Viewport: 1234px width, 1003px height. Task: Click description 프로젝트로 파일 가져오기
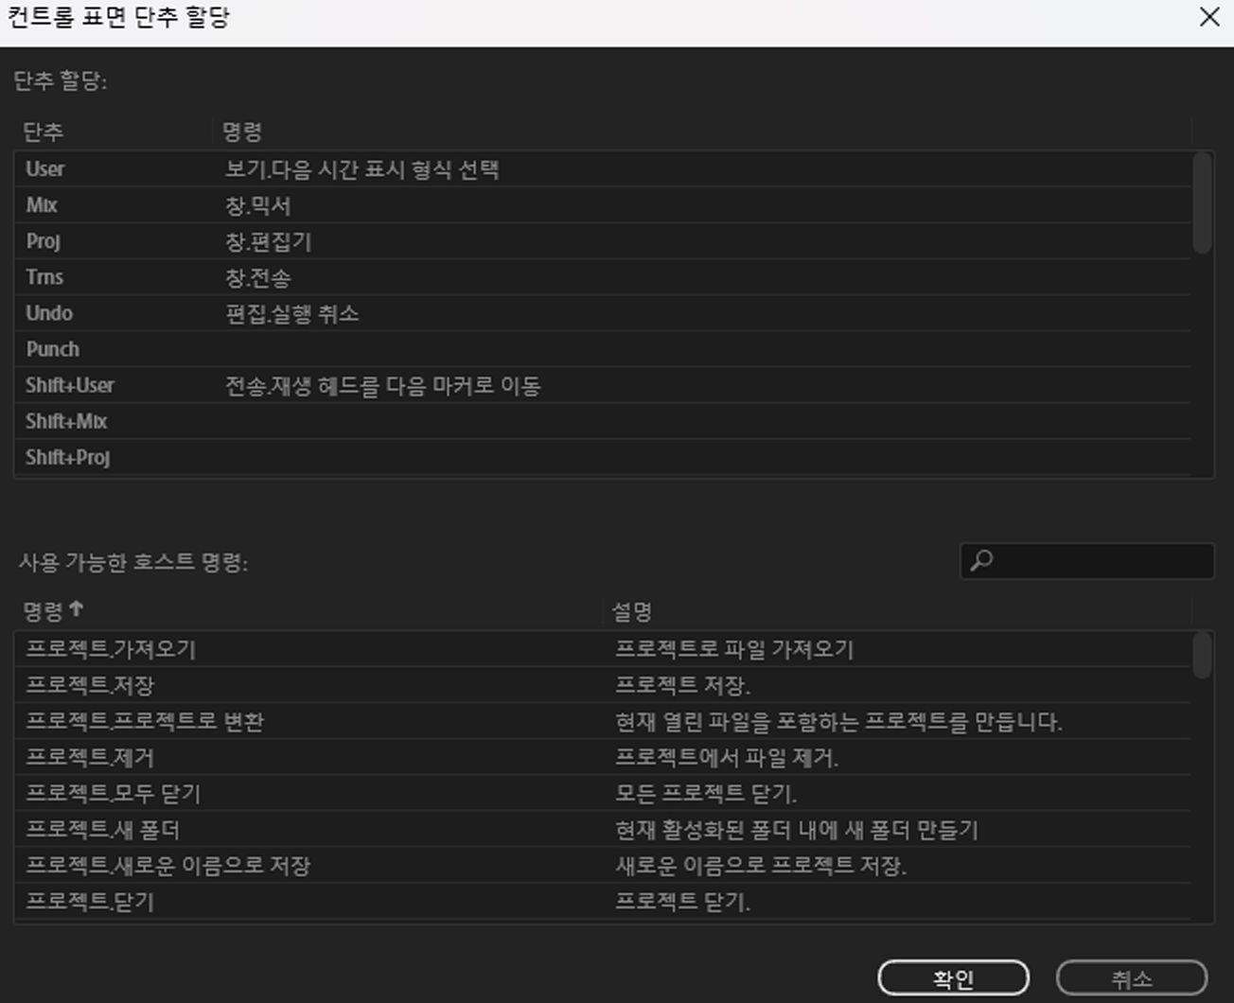tap(734, 649)
